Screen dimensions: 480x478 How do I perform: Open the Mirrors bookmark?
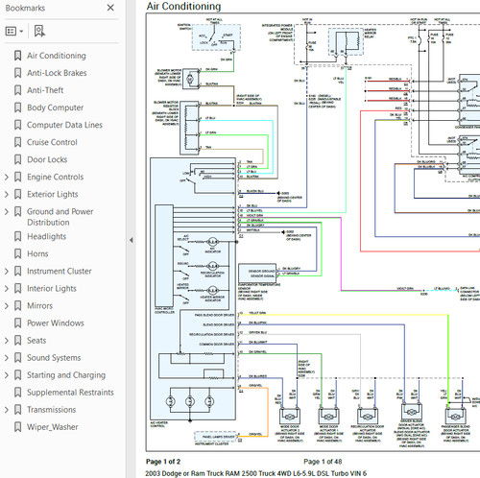click(x=39, y=305)
